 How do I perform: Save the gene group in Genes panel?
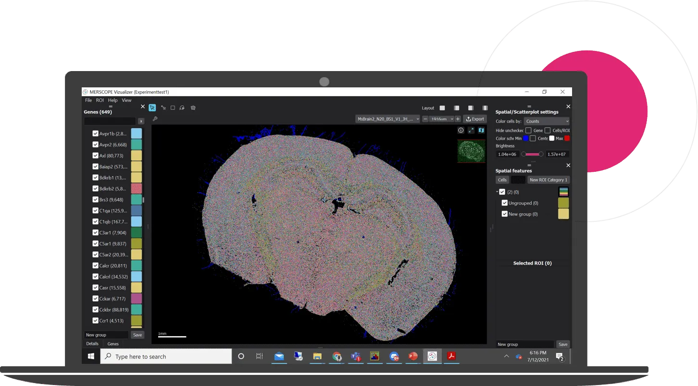[137, 335]
